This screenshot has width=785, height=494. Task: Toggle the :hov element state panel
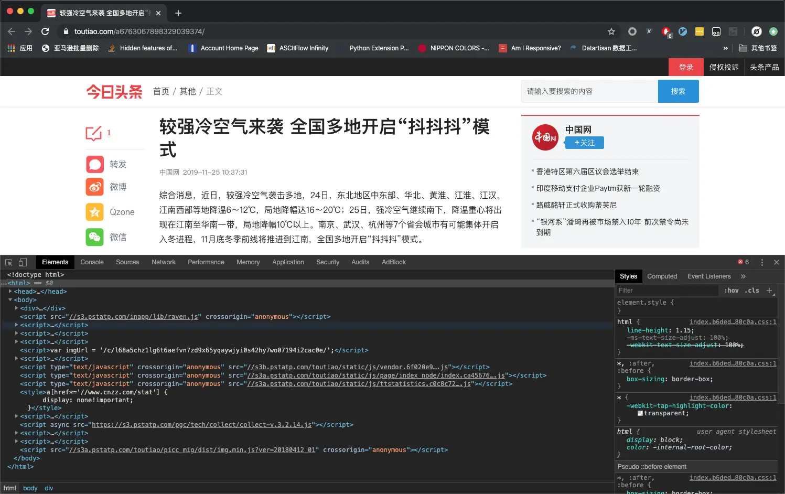(732, 291)
